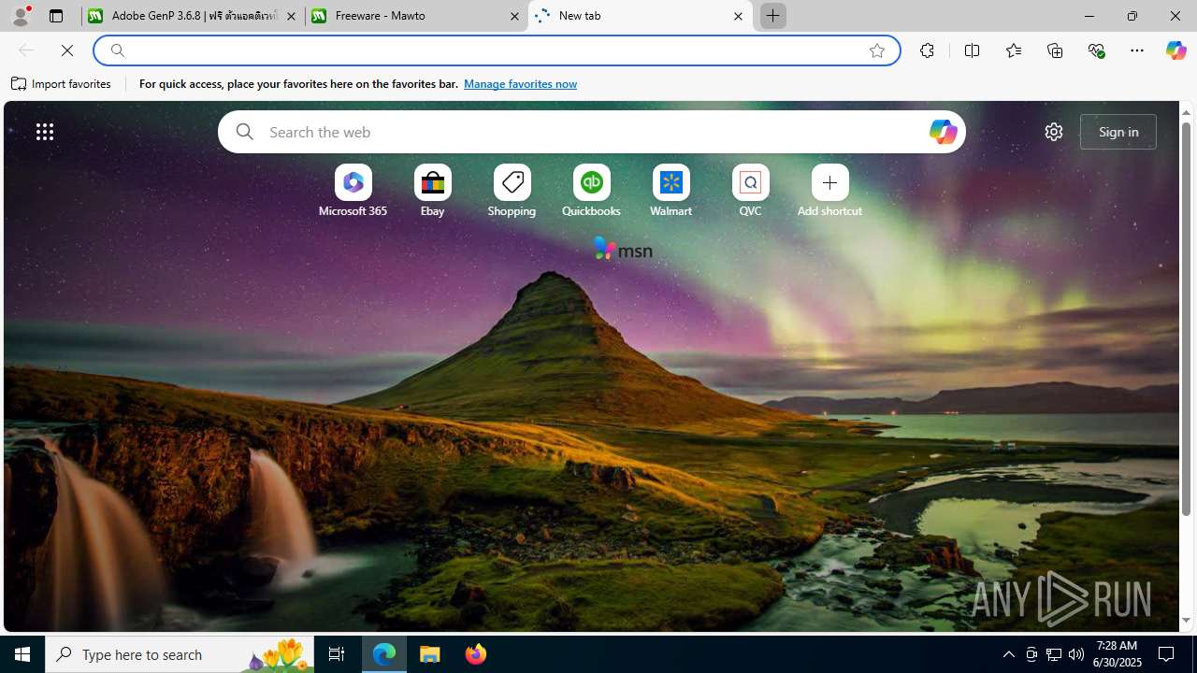Open Copilot in the search box
This screenshot has height=673, width=1197.
pos(943,132)
